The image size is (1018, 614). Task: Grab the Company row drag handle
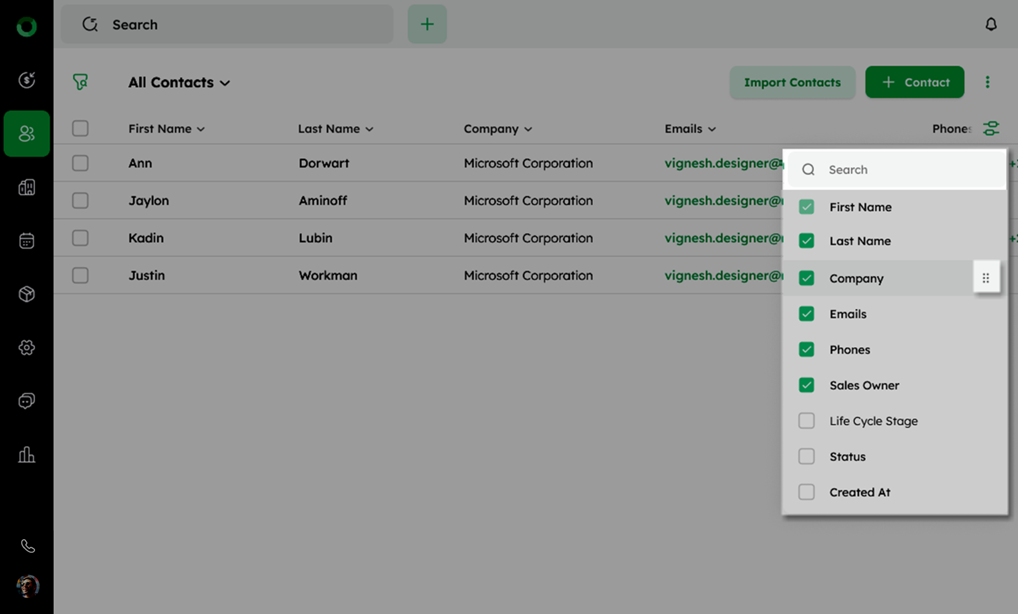point(986,278)
